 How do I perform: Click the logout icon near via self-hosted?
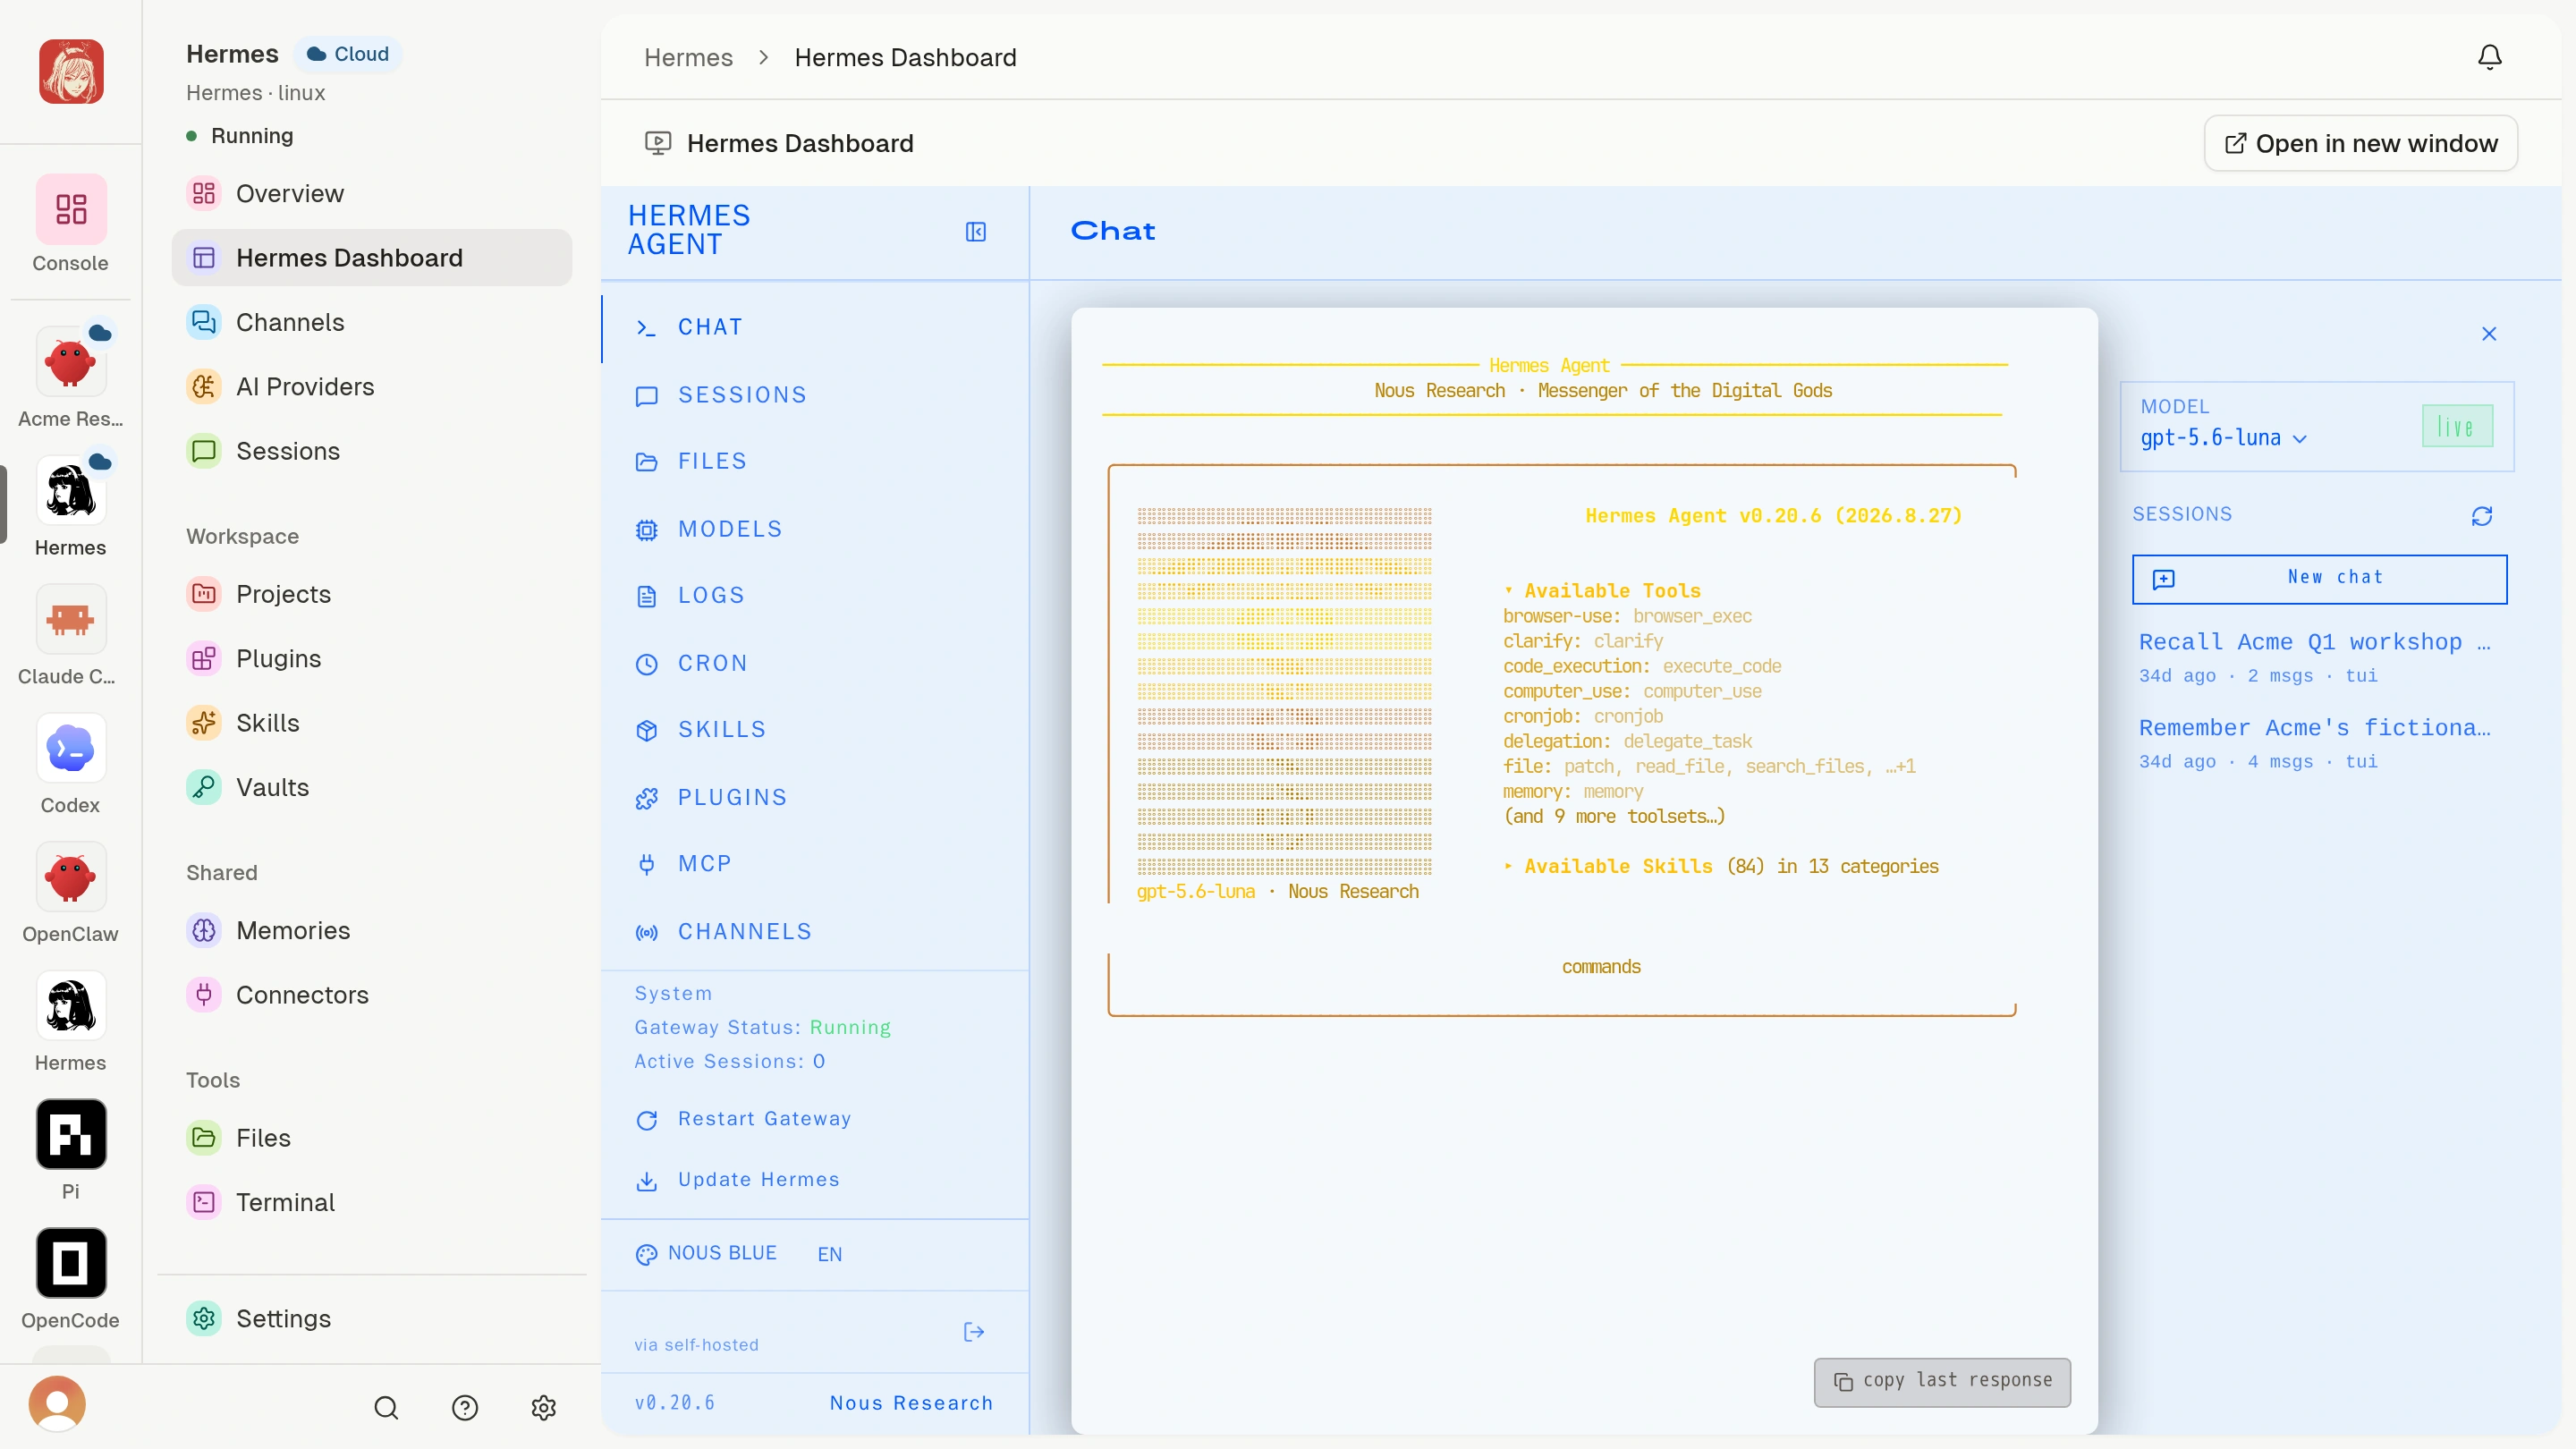(974, 1332)
